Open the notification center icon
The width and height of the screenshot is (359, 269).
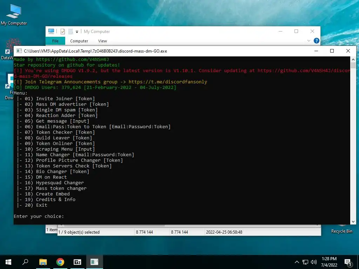[x=348, y=262]
